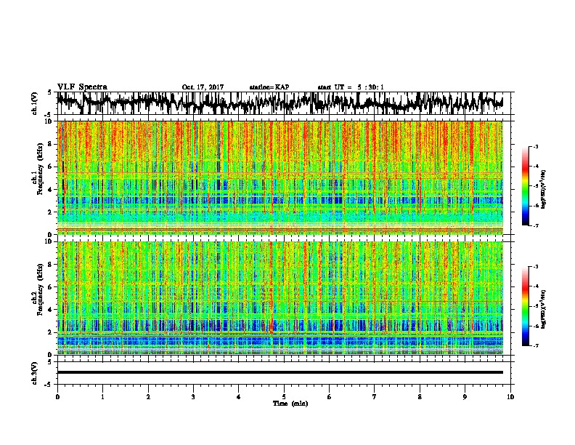Click the 'VLF Spectra' title text
The height and width of the screenshot is (445, 575).
point(82,87)
